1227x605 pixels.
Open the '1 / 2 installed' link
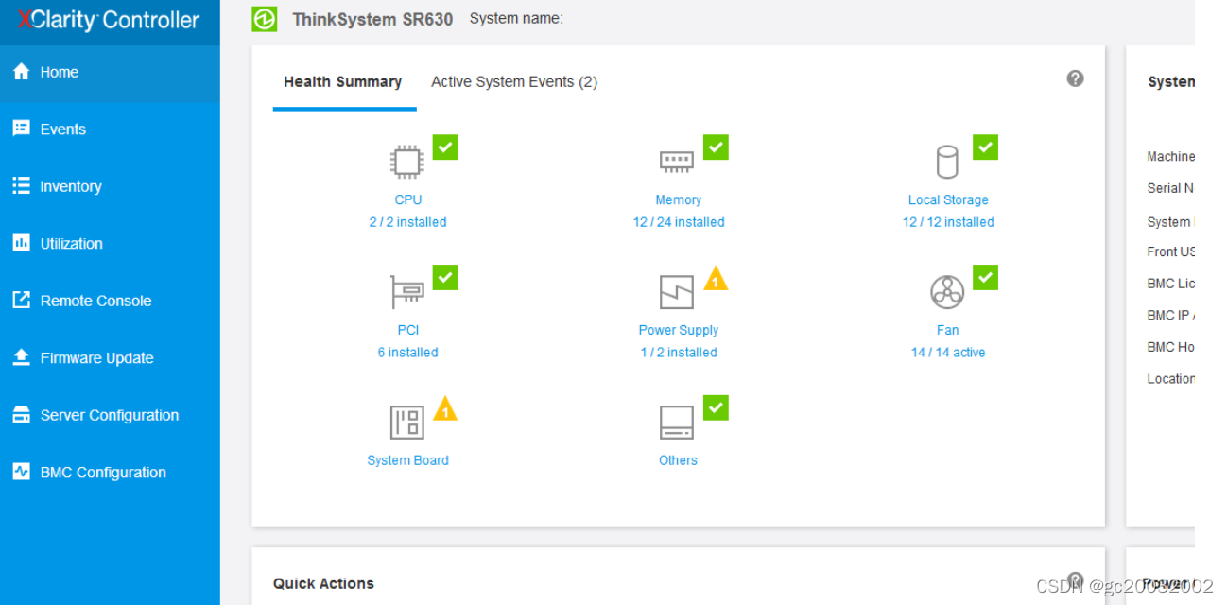coord(679,353)
